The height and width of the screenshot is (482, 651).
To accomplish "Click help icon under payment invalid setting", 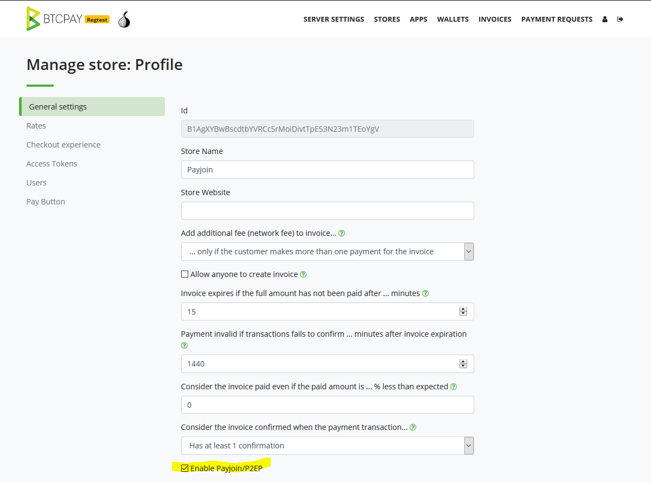I will pos(184,345).
